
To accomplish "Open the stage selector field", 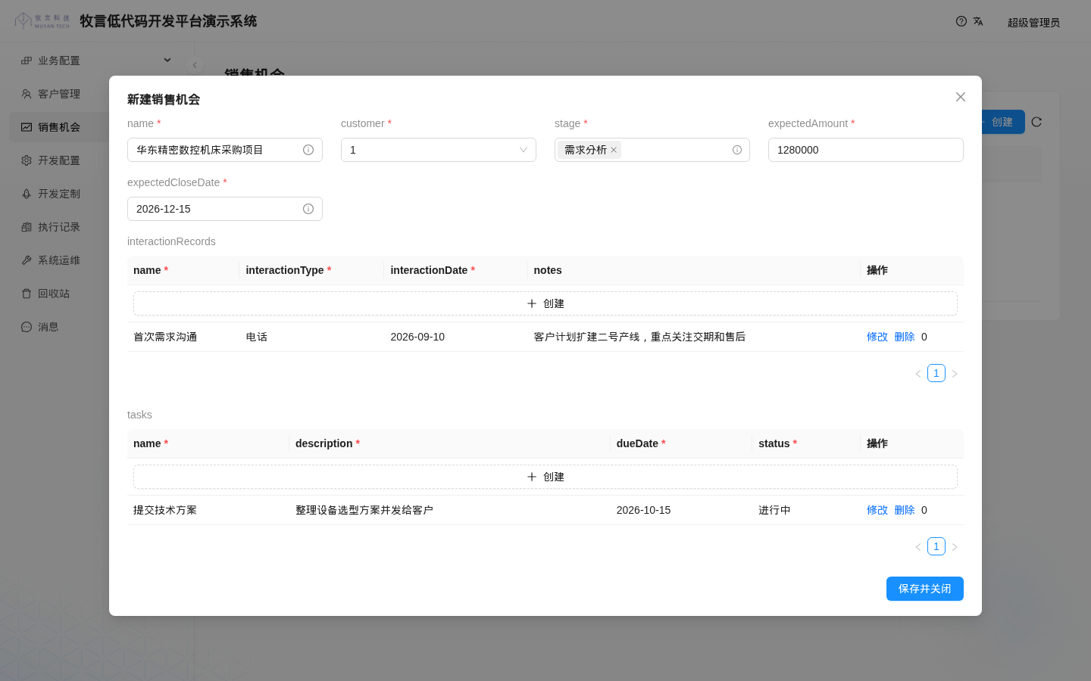I will [652, 150].
